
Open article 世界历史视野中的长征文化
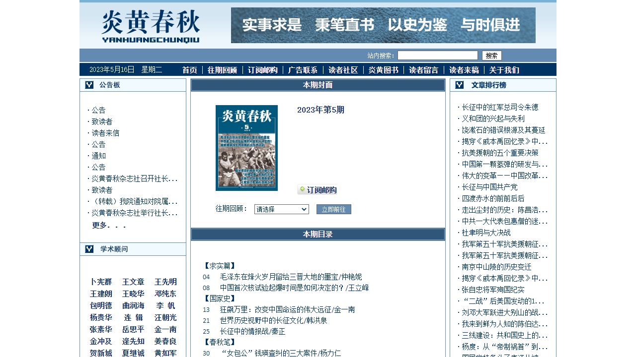pyautogui.click(x=273, y=320)
